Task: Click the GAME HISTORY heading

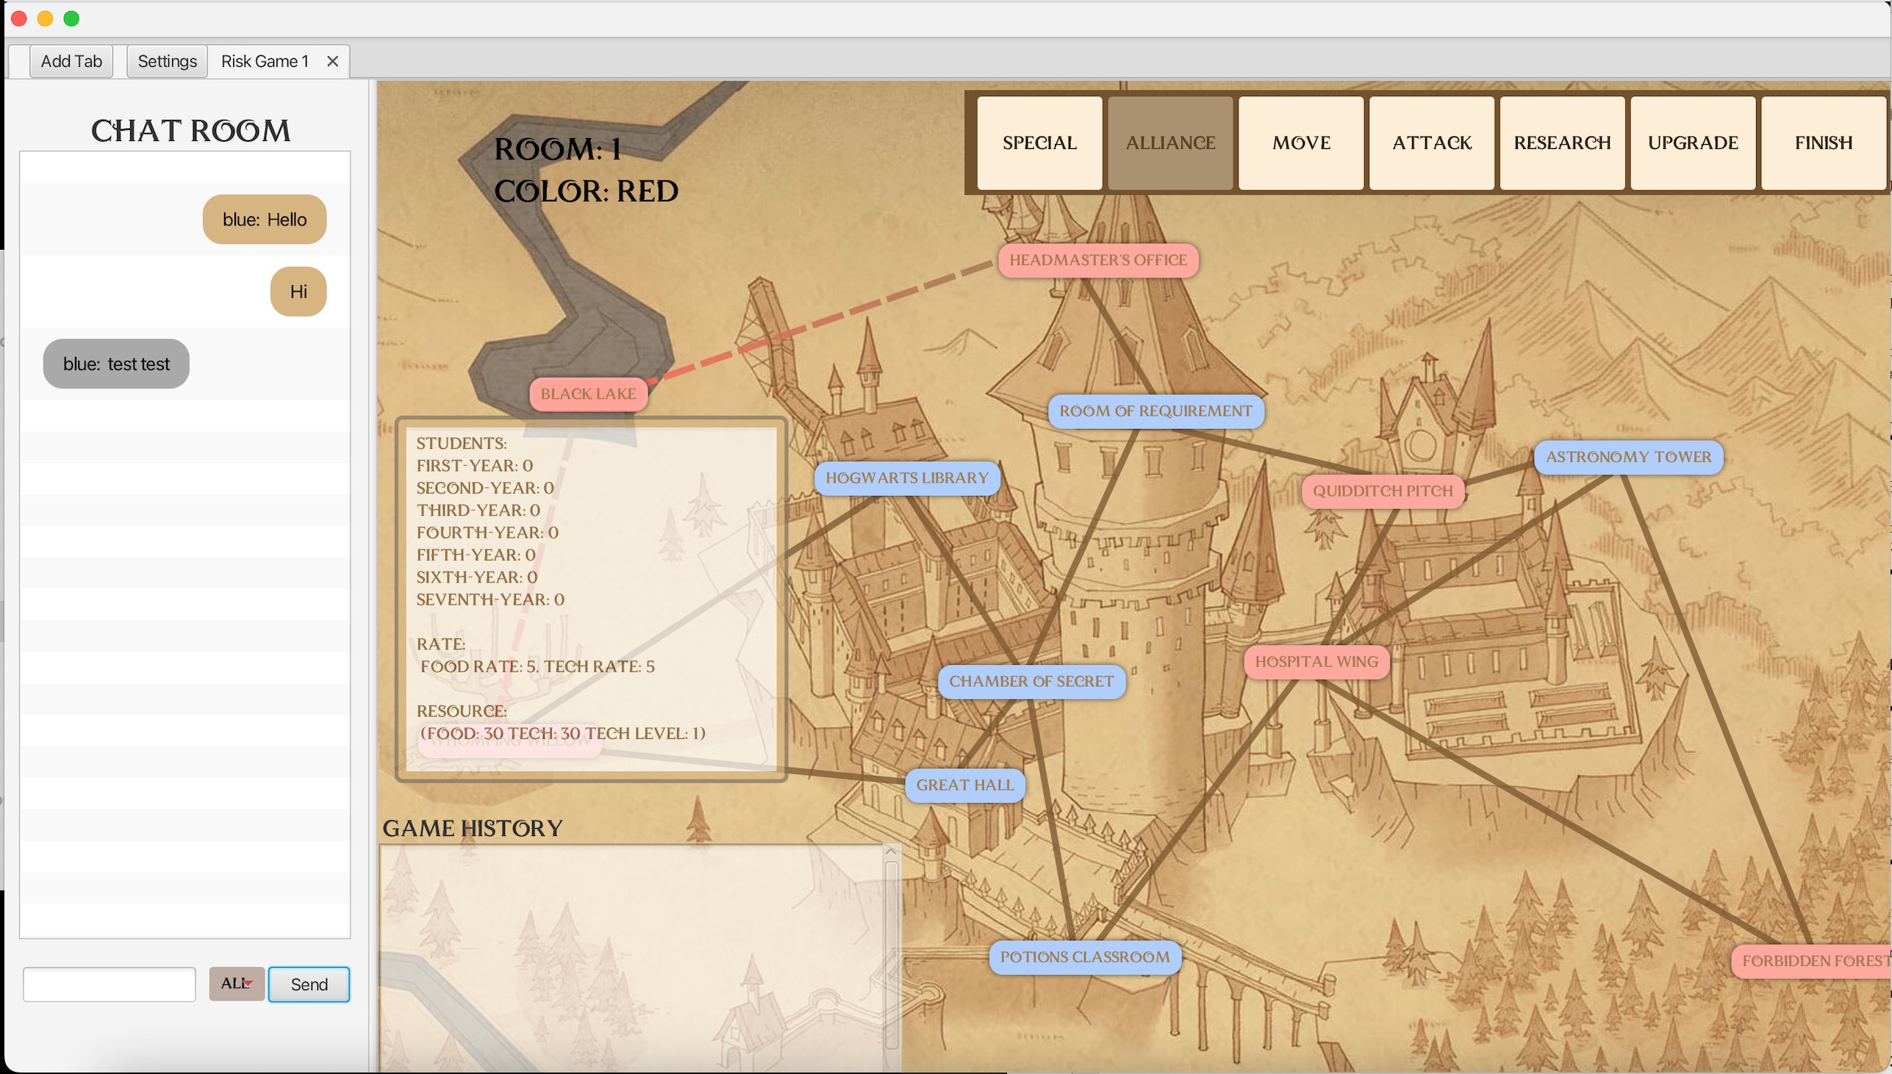Action: 472,829
